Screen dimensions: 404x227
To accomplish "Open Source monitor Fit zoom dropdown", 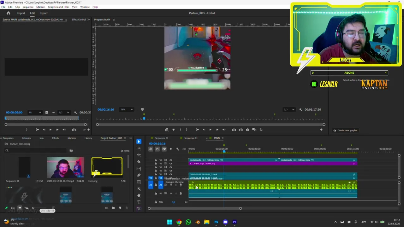I will pyautogui.click(x=35, y=113).
